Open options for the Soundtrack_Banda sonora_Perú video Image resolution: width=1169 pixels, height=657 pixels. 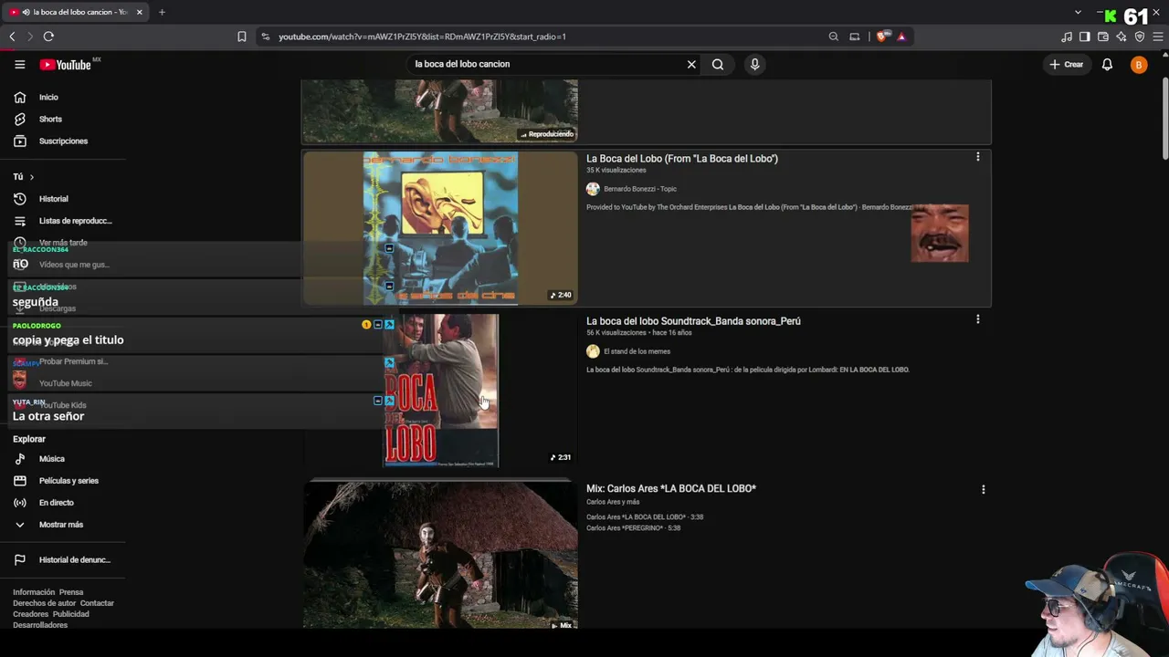[978, 319]
